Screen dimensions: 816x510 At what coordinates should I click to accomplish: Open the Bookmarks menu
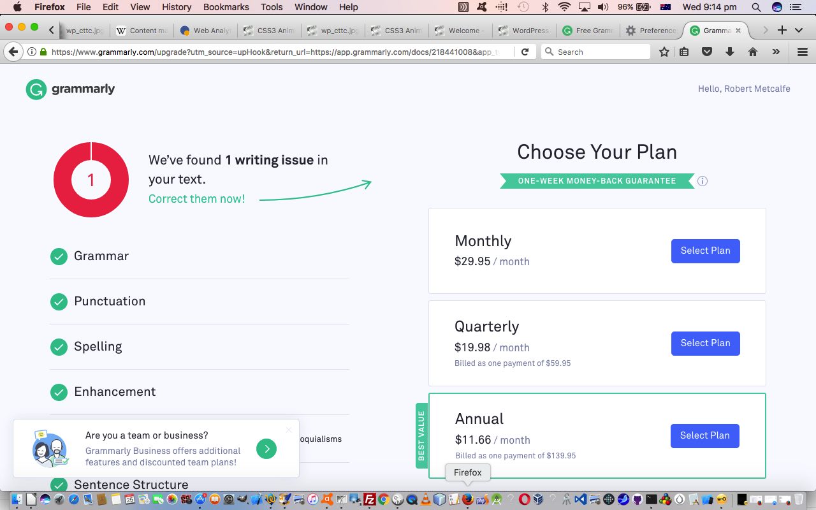tap(226, 7)
